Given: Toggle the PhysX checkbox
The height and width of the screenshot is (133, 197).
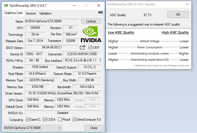Looking at the screenshot, I should [x=60, y=120].
